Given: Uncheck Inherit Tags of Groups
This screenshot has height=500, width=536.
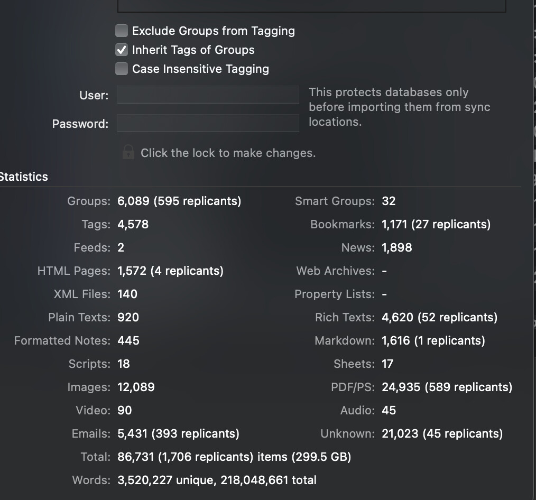Looking at the screenshot, I should point(122,50).
